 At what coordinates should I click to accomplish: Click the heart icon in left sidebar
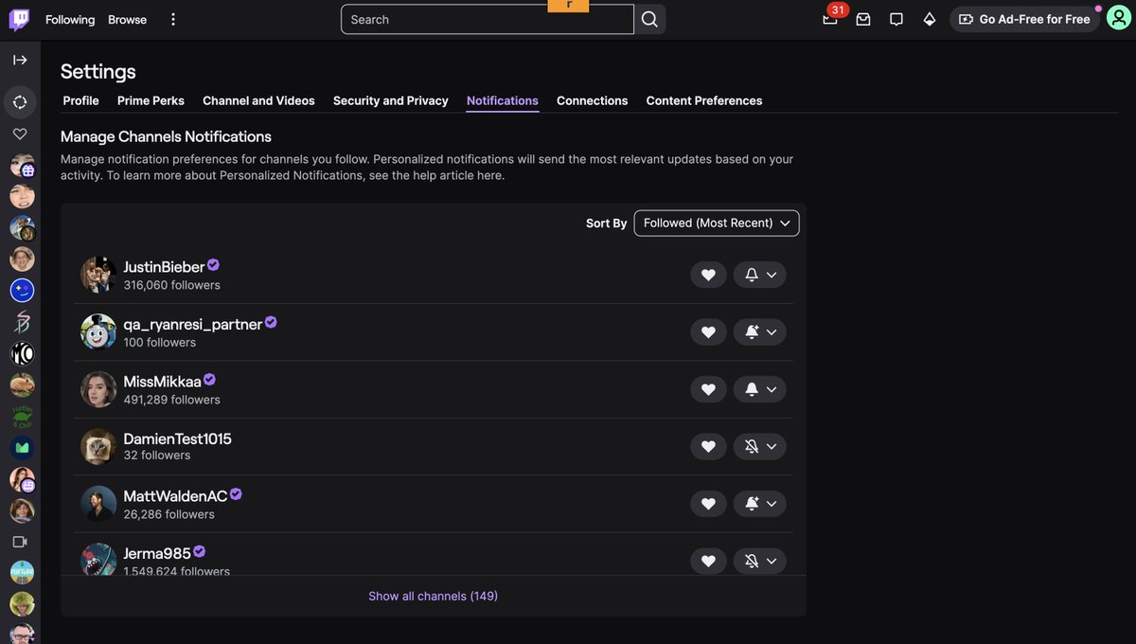pyautogui.click(x=20, y=134)
